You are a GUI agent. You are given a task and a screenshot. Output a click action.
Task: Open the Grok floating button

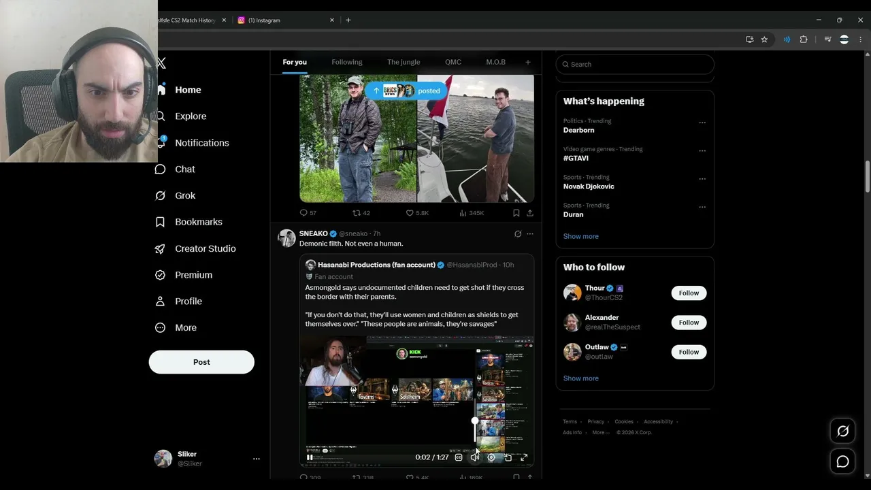842,431
